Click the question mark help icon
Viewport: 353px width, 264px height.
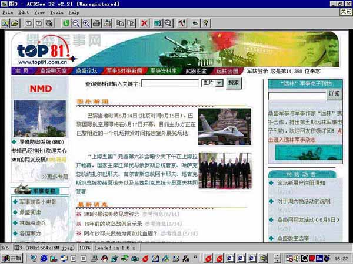coord(205,23)
